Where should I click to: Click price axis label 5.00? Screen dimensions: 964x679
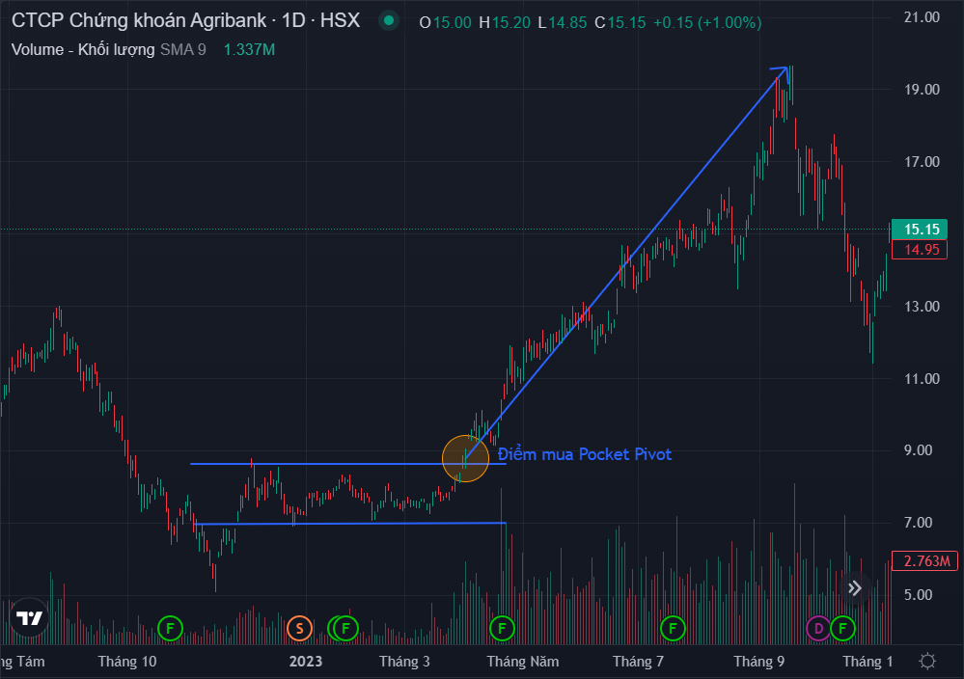click(918, 595)
